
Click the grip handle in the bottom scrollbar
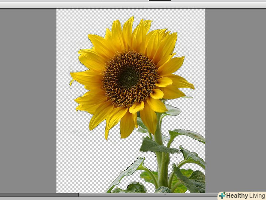point(165,195)
